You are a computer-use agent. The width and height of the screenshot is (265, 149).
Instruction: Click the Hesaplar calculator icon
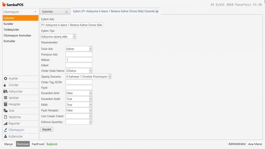(5, 104)
